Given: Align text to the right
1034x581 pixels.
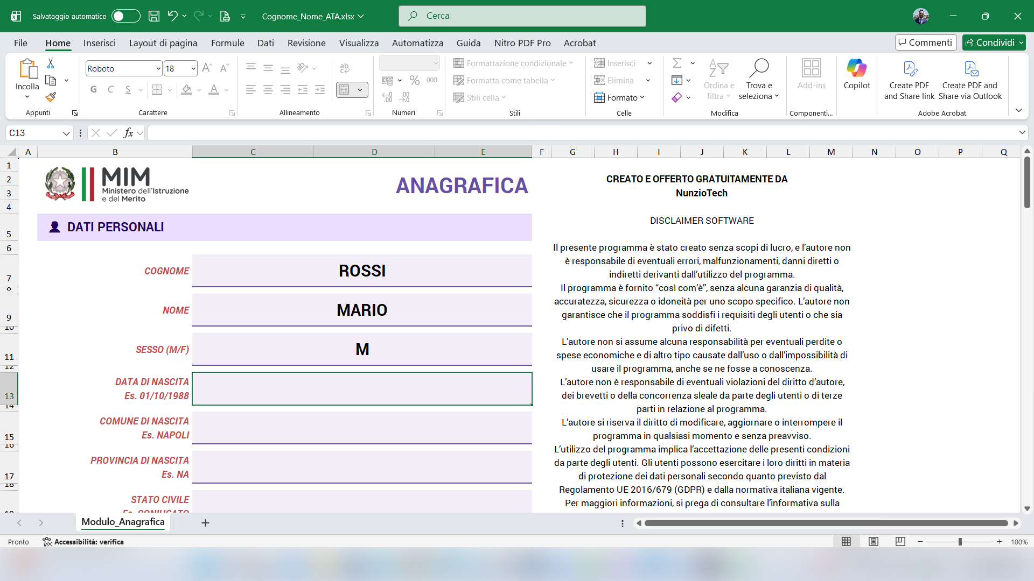Looking at the screenshot, I should pyautogui.click(x=285, y=90).
